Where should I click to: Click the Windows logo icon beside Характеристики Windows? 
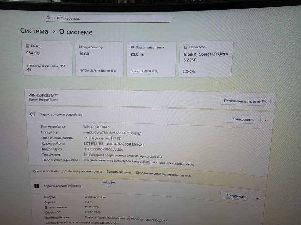tap(36, 186)
